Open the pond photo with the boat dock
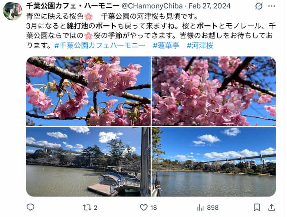Viewport: 287px width, 217px height. tap(89, 162)
